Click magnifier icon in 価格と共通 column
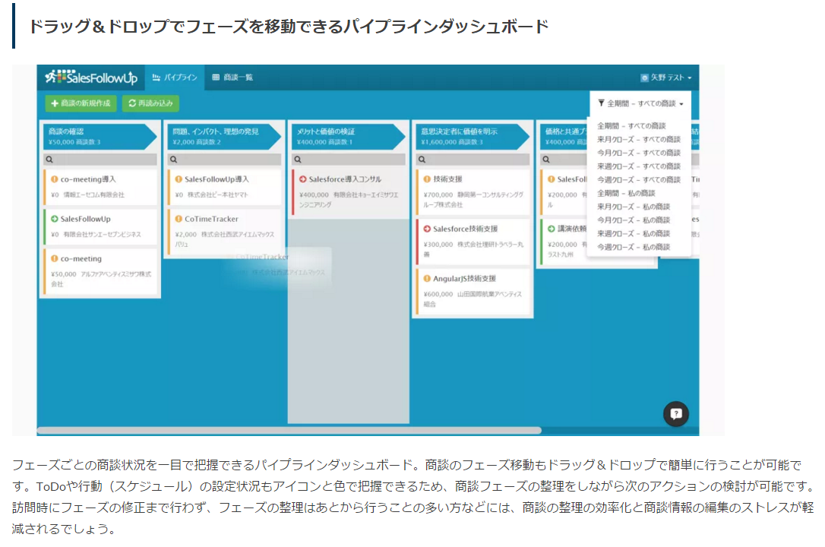The width and height of the screenshot is (825, 547). click(546, 160)
